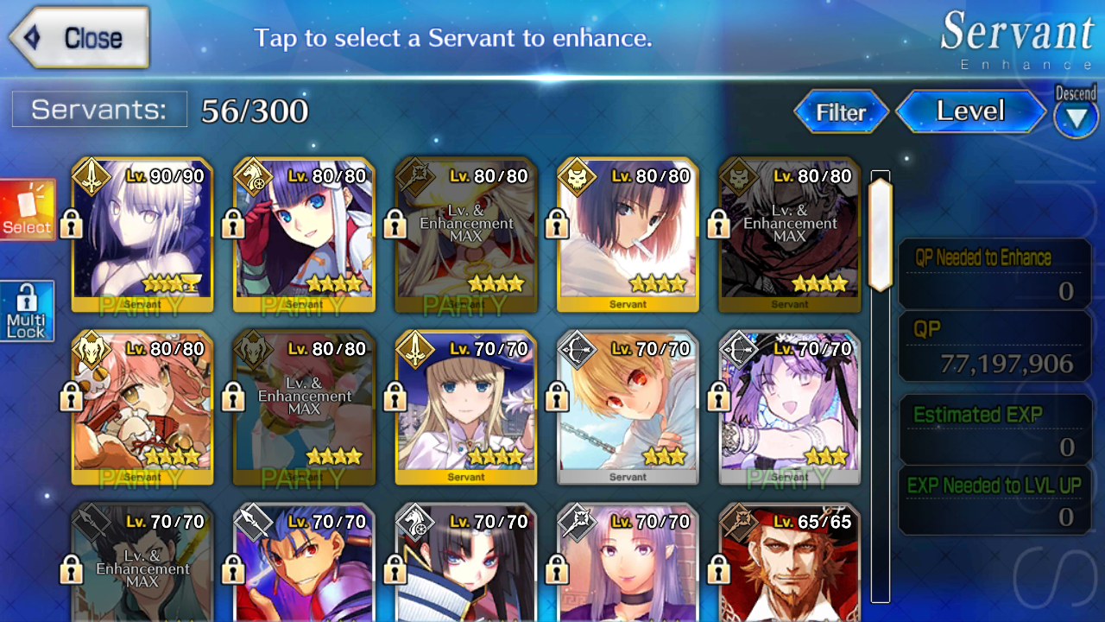
Task: Click the servant list scrollbar handle
Action: [880, 235]
